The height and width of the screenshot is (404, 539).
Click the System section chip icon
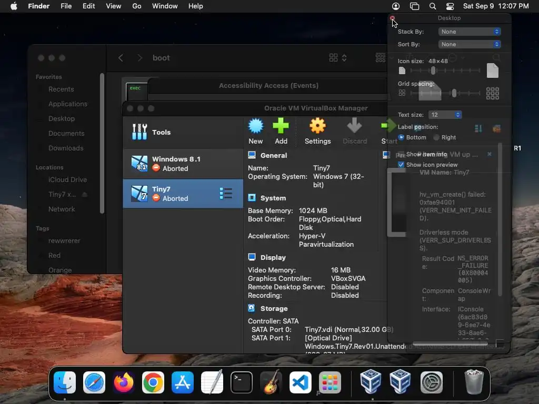click(252, 198)
